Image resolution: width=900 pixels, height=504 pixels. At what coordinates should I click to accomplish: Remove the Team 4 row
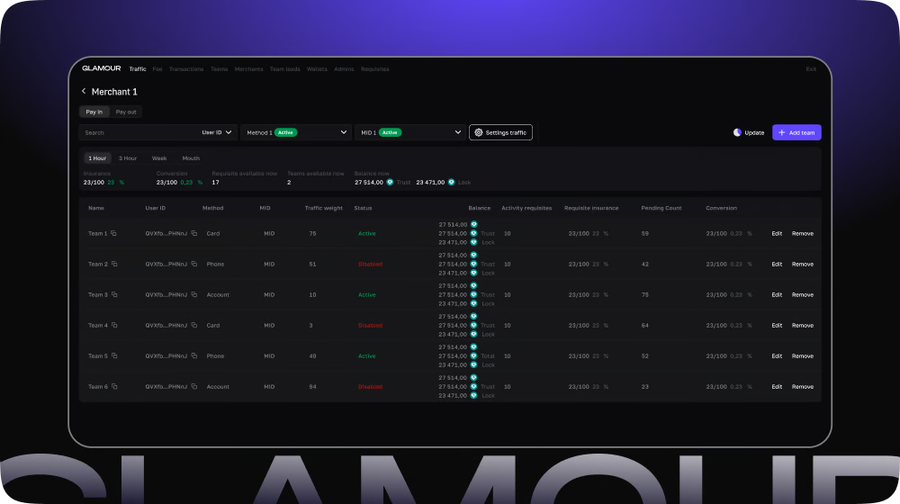point(803,326)
